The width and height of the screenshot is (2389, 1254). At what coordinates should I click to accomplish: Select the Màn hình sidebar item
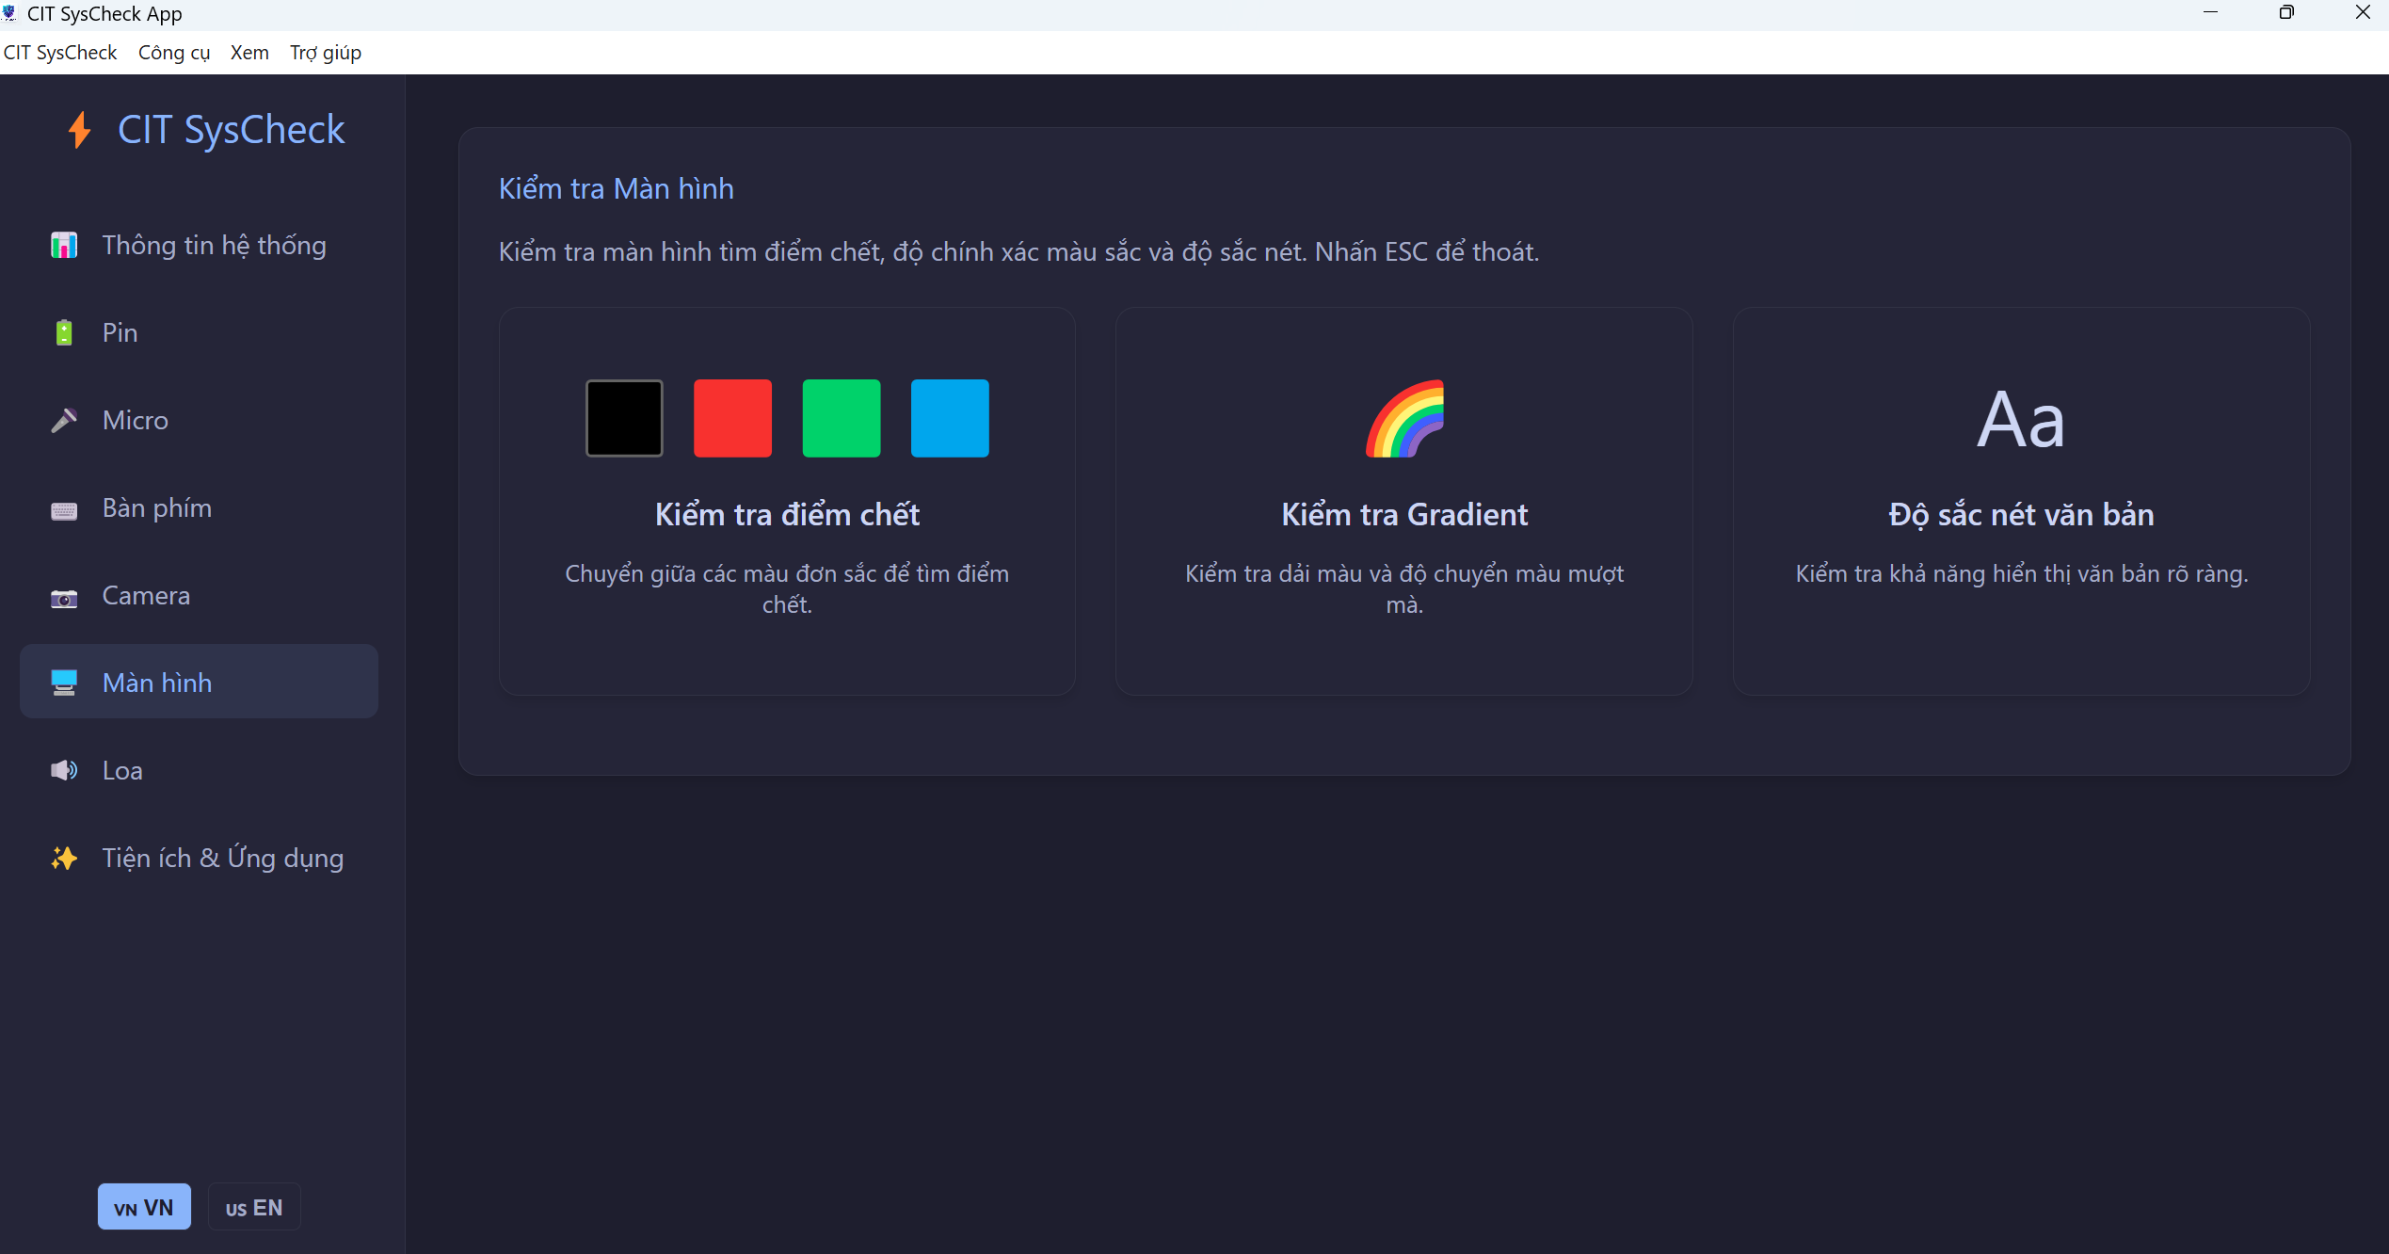click(199, 682)
